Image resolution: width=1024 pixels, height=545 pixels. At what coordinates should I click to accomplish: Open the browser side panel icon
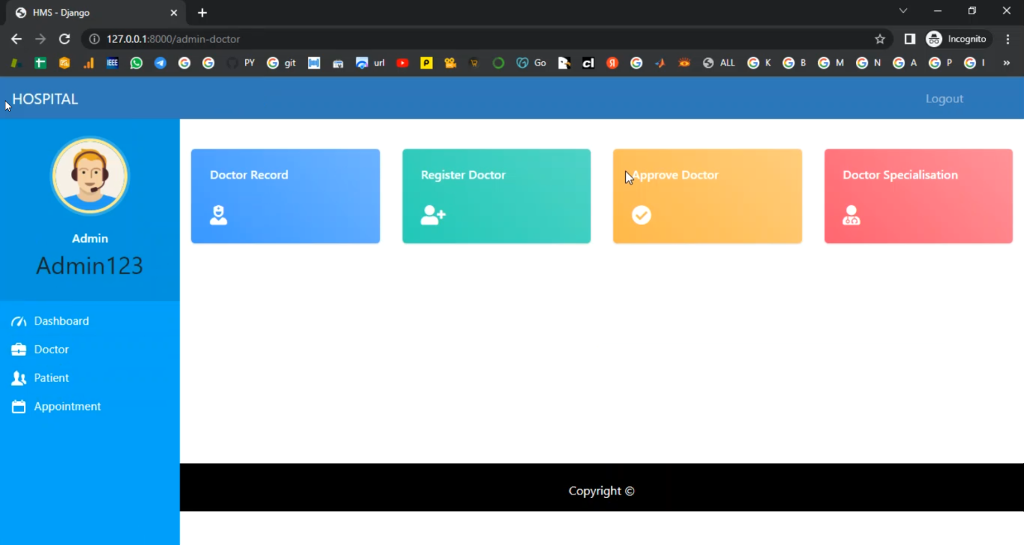(x=909, y=39)
